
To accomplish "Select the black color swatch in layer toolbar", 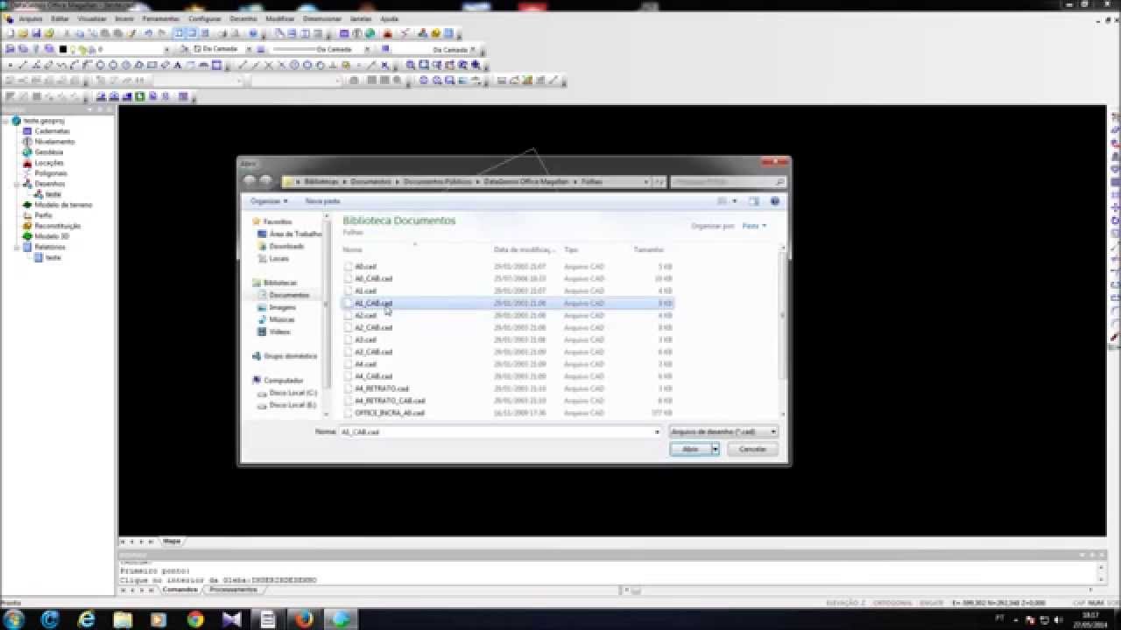I will (62, 49).
